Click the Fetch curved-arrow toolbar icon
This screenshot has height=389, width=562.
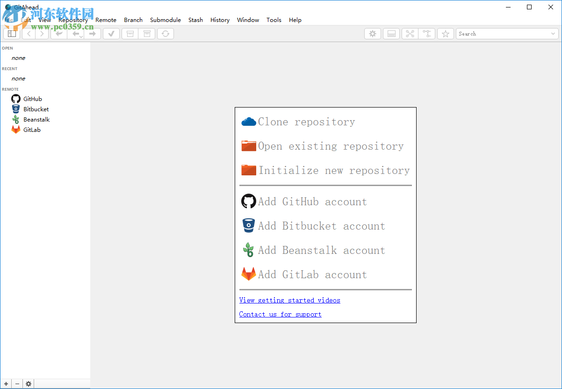coord(59,34)
